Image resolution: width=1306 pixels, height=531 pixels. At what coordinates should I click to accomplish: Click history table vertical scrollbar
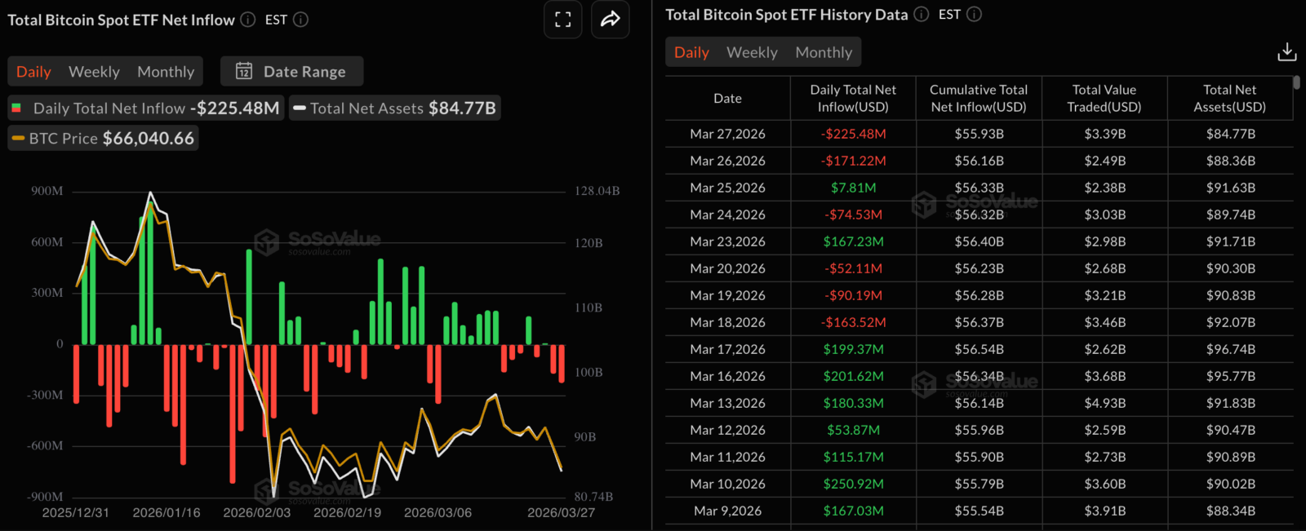(1296, 82)
